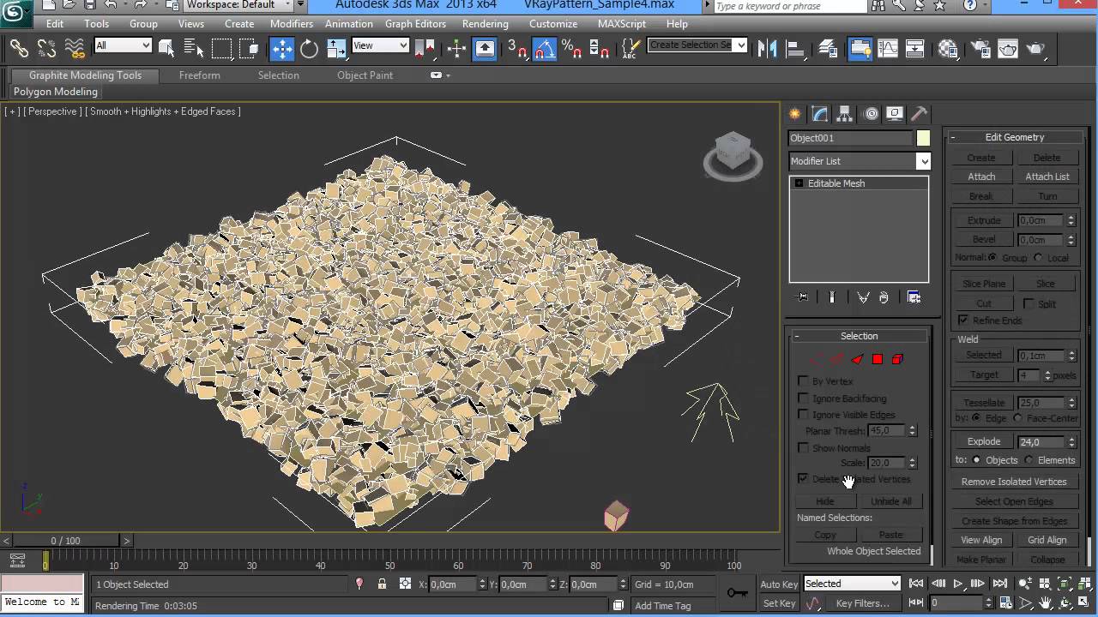
Task: Enable the By Vertex checkbox
Action: pos(803,380)
